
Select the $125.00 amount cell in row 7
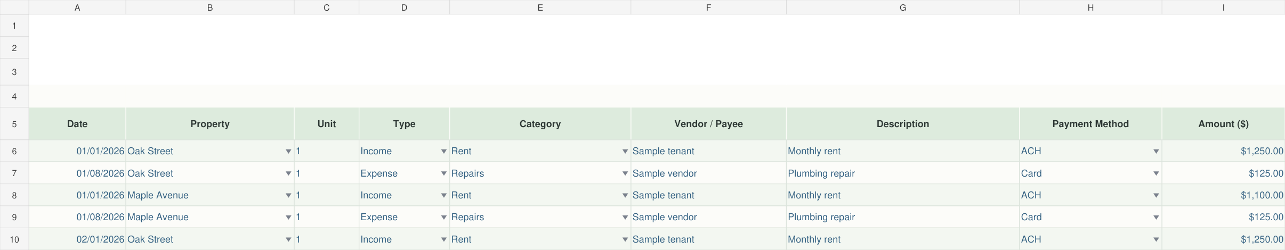tap(1224, 173)
